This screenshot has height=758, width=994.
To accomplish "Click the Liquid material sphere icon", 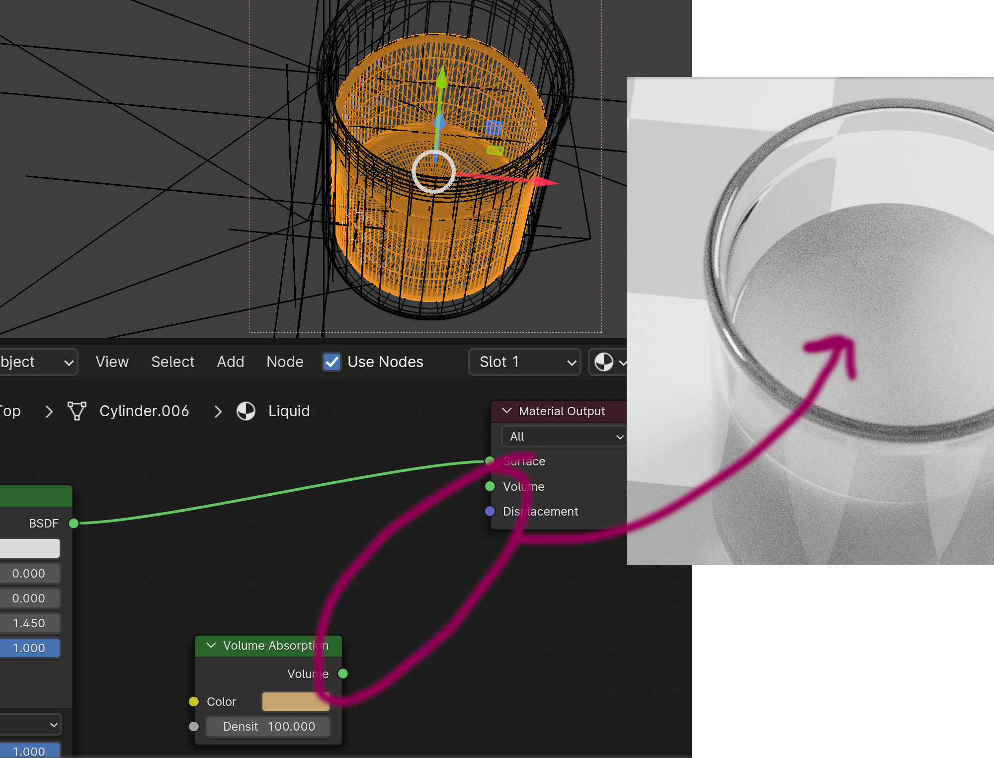I will 246,411.
